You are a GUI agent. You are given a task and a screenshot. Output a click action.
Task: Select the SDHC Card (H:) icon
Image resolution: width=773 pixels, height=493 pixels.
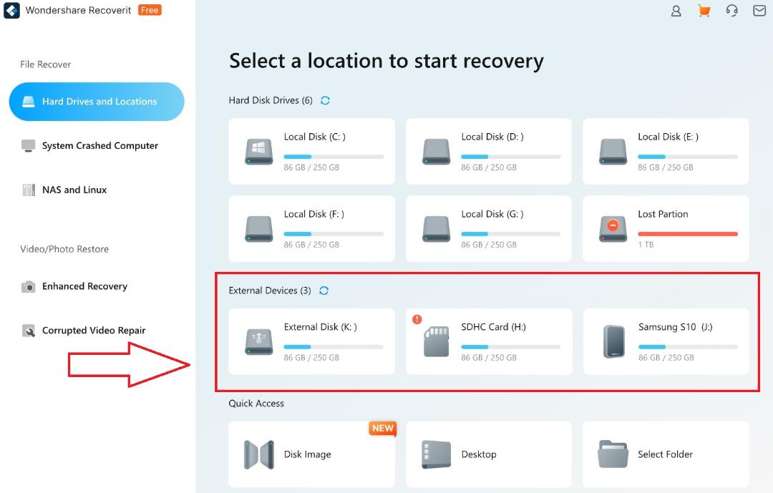tap(437, 341)
